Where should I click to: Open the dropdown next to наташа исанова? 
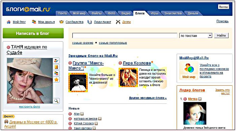click(x=100, y=119)
